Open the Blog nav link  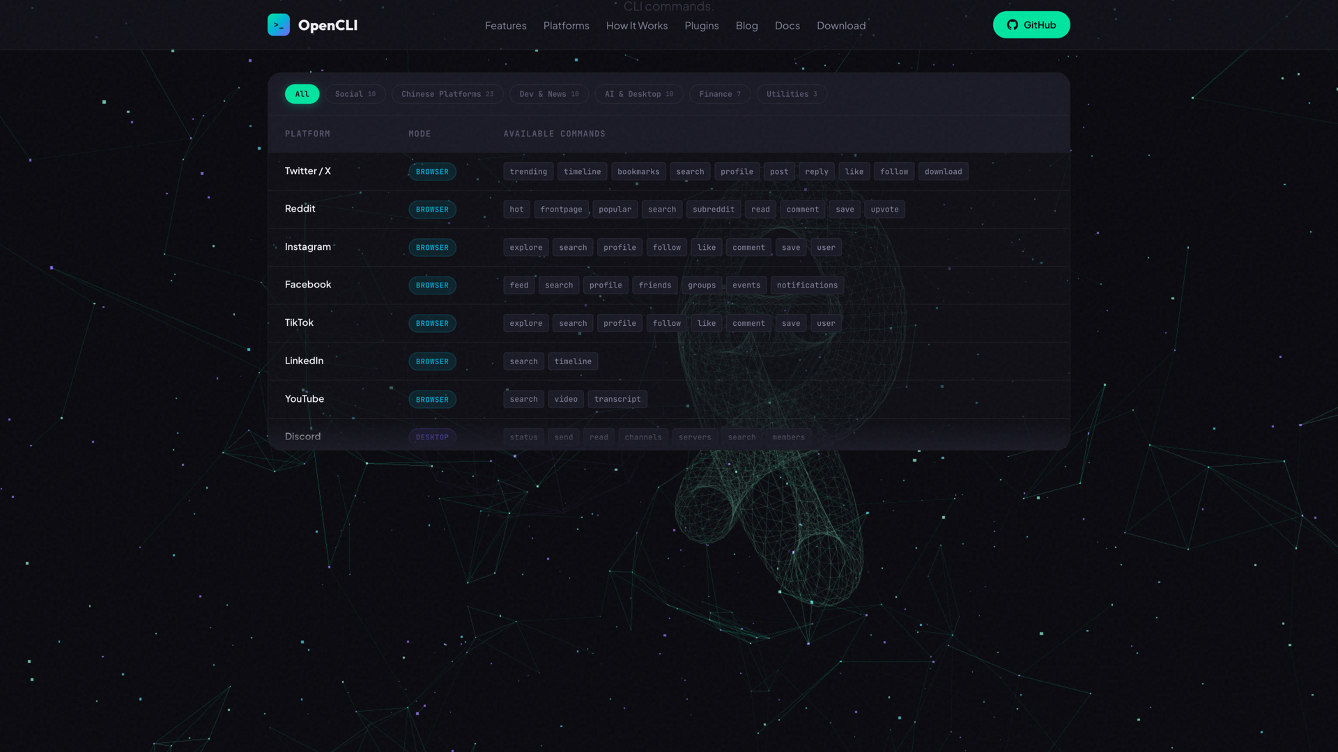747,26
